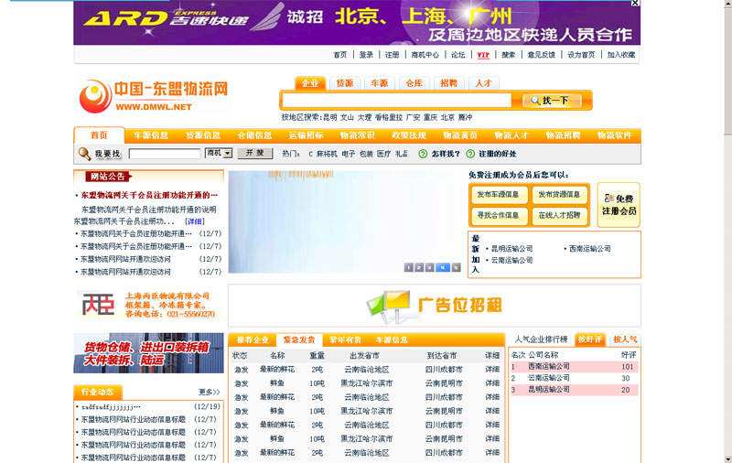Select slide 4 in the banner carousel

pyautogui.click(x=443, y=267)
